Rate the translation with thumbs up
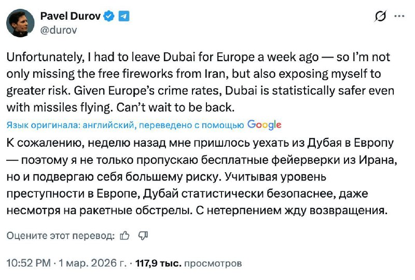This screenshot has width=415, height=280. [x=125, y=235]
